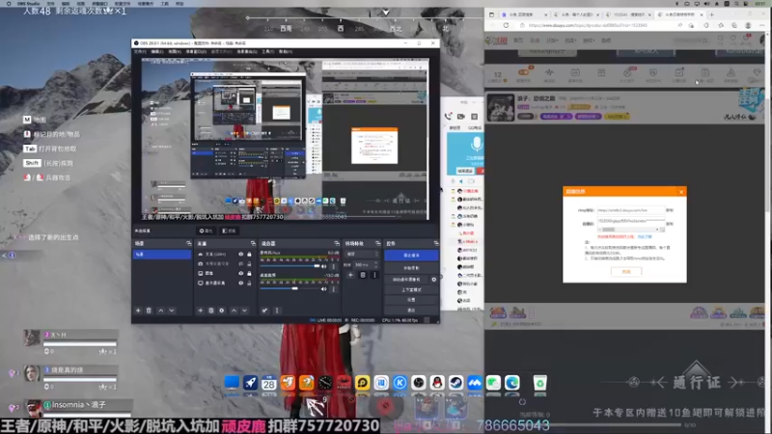The image size is (772, 434).
Task: Open Mixer panel three-dot menu at bottom
Action: tap(277, 311)
